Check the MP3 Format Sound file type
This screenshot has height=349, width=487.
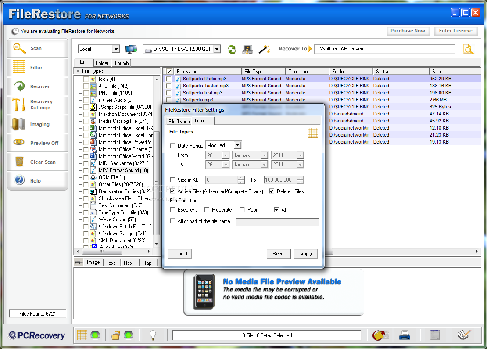(x=86, y=170)
